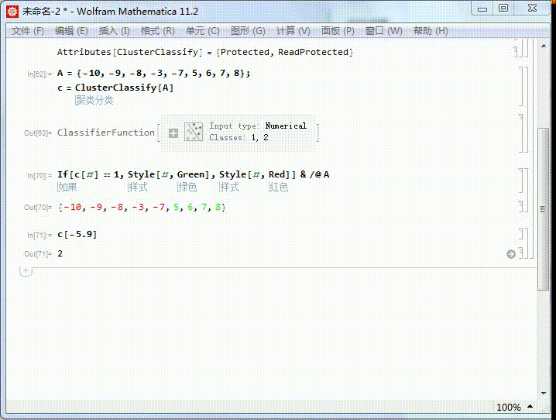
Task: Minimize the Mathematica window
Action: (x=482, y=9)
